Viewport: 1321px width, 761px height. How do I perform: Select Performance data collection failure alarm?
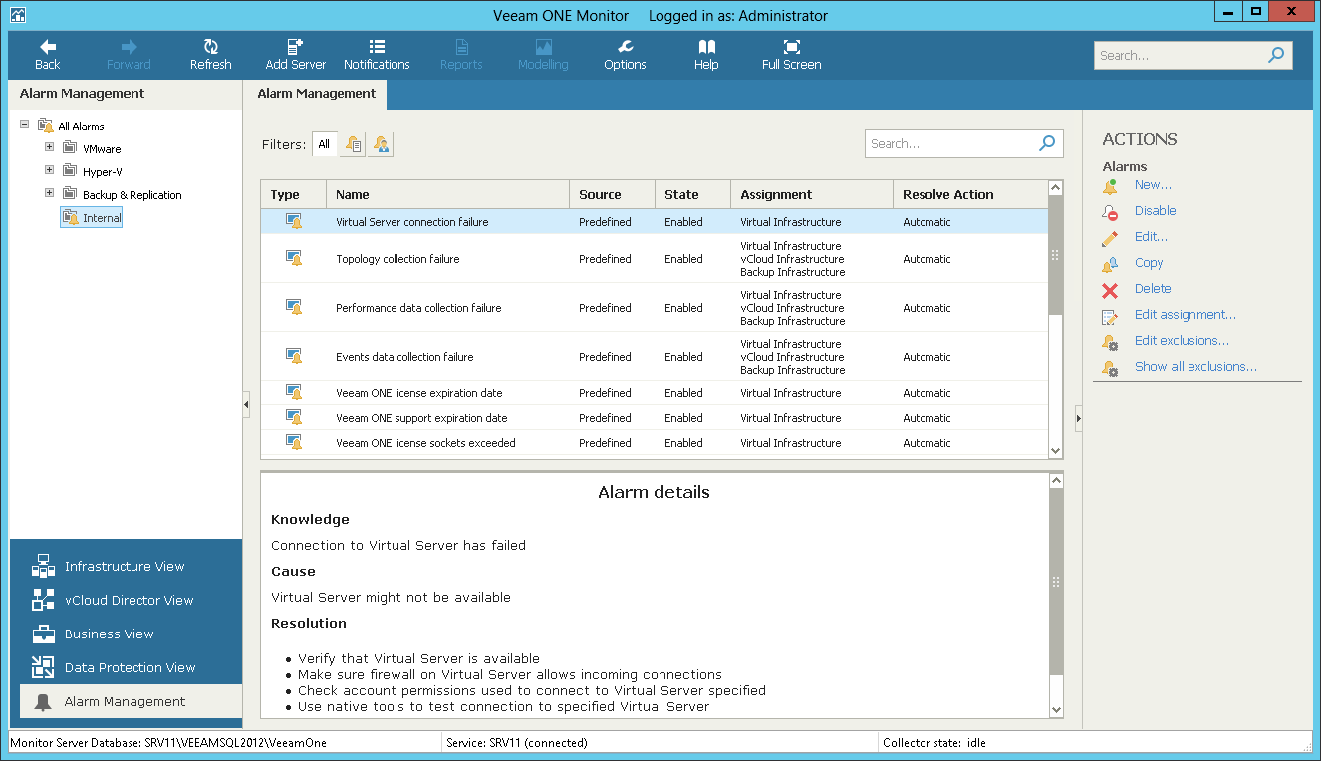[x=655, y=308]
